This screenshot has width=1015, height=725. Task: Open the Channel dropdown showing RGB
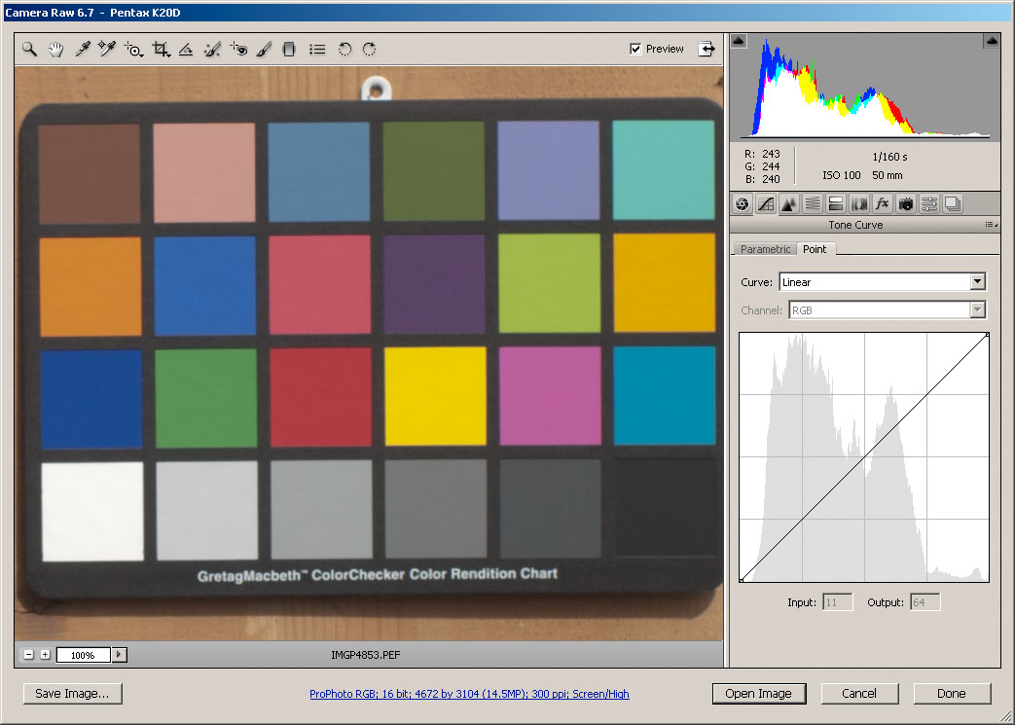(887, 310)
